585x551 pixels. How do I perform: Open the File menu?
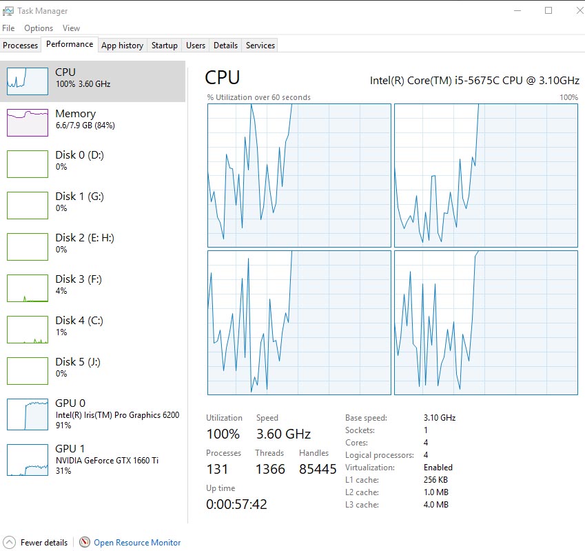coord(8,28)
